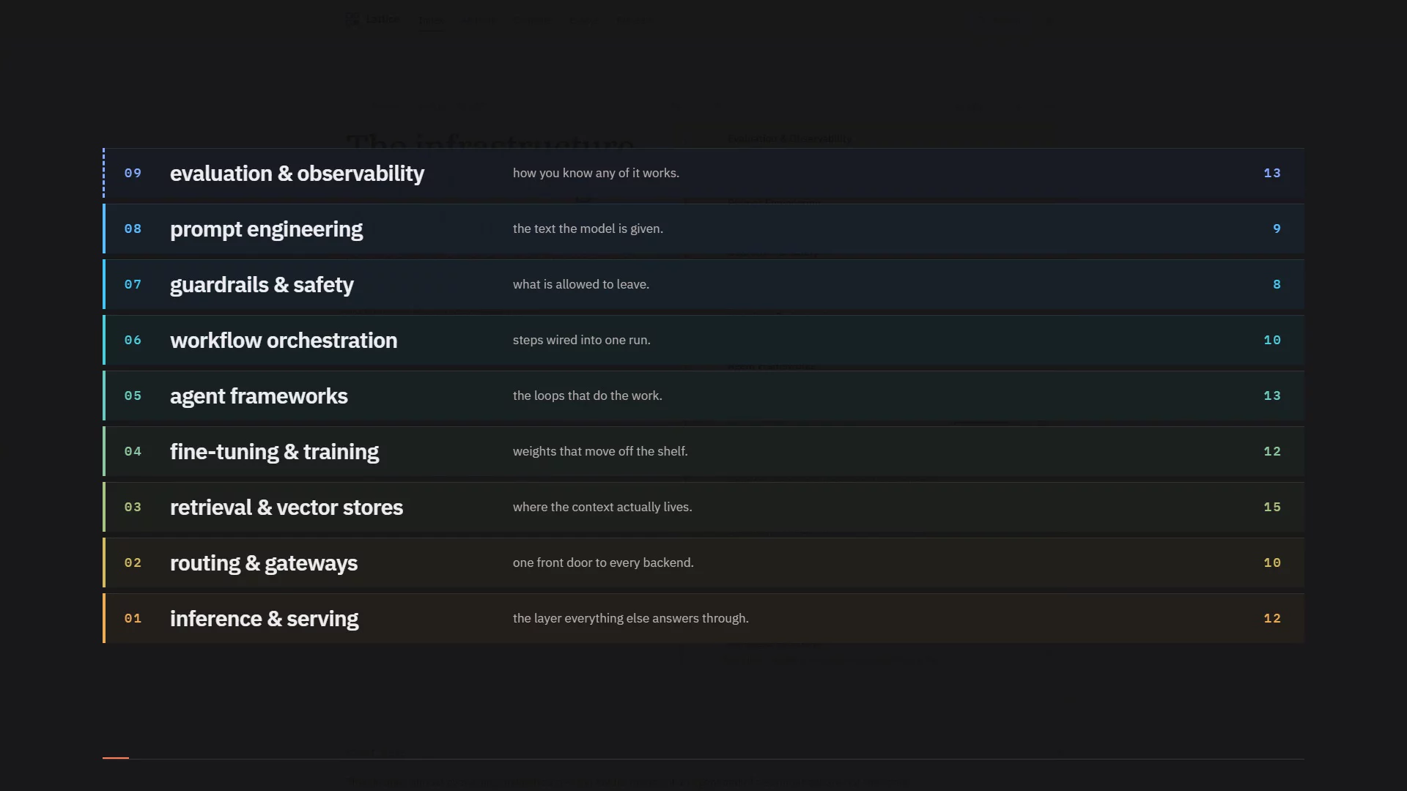The width and height of the screenshot is (1407, 791).
Task: Click the count 9 on prompt engineering row
Action: click(x=1277, y=229)
